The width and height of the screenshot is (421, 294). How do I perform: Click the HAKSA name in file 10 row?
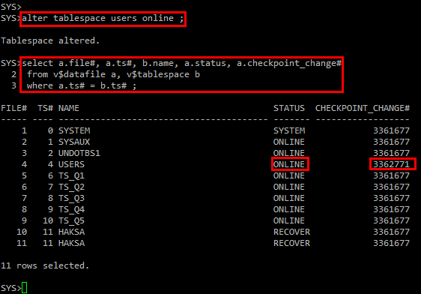coord(71,232)
